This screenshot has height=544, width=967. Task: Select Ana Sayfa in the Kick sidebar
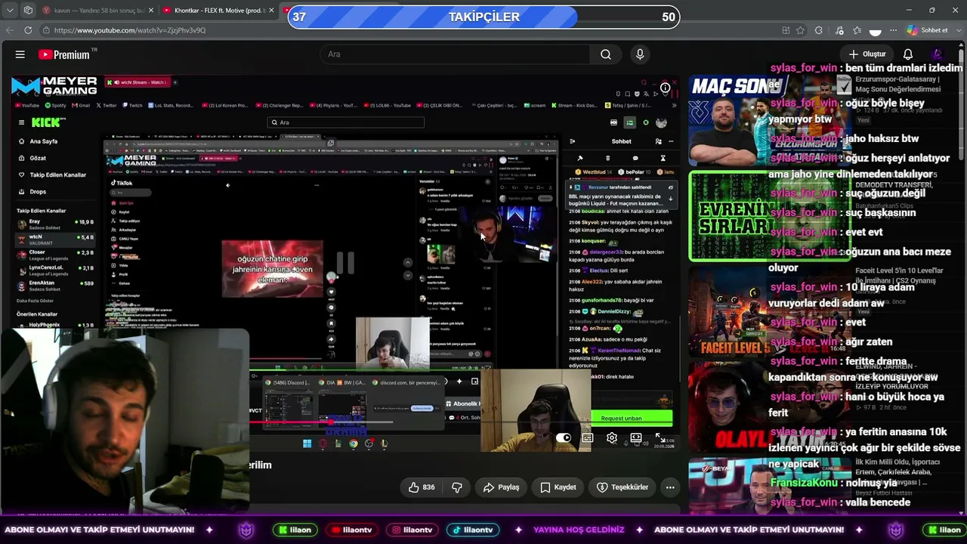coord(43,141)
